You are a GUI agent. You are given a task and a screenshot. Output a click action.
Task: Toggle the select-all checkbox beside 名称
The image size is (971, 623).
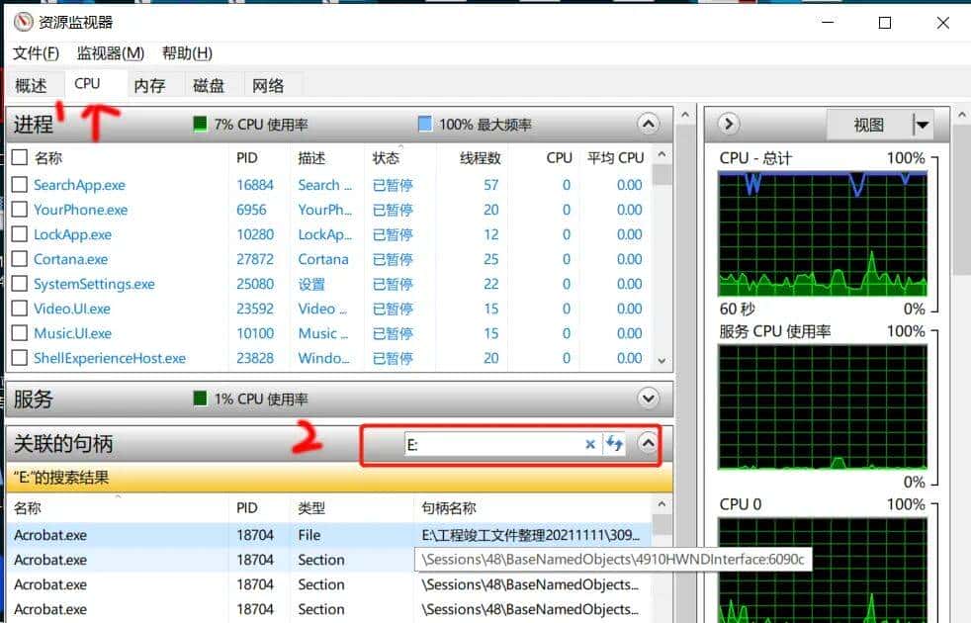(x=19, y=157)
